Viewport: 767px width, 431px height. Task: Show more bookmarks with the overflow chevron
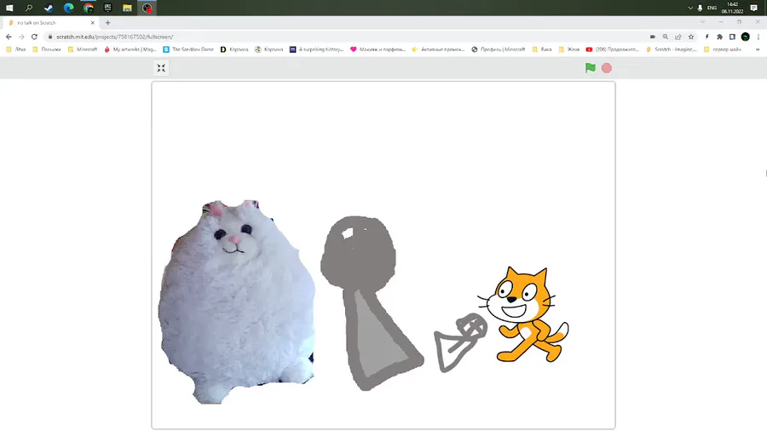758,49
